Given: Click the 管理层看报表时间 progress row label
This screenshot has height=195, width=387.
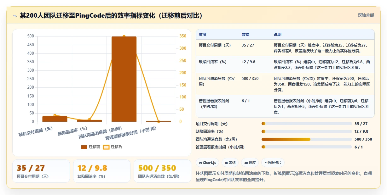Looking at the screenshot, I should [x=220, y=147].
